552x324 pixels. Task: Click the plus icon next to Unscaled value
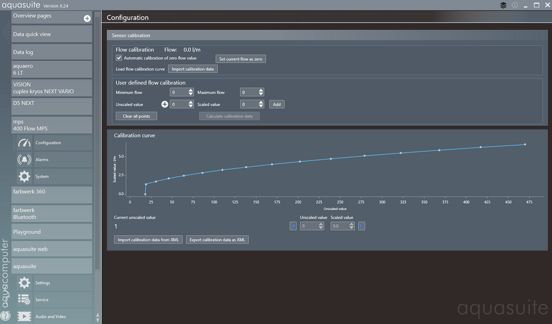[x=164, y=104]
